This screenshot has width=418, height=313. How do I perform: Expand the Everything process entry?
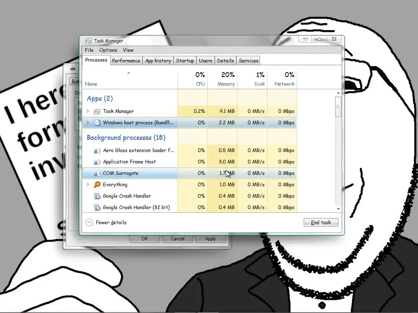point(88,185)
